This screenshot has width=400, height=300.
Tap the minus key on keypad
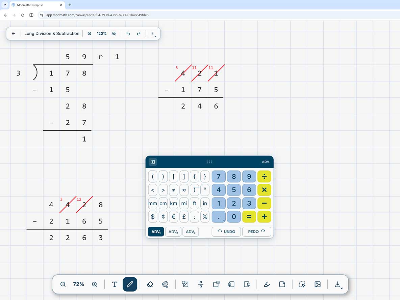[264, 203]
